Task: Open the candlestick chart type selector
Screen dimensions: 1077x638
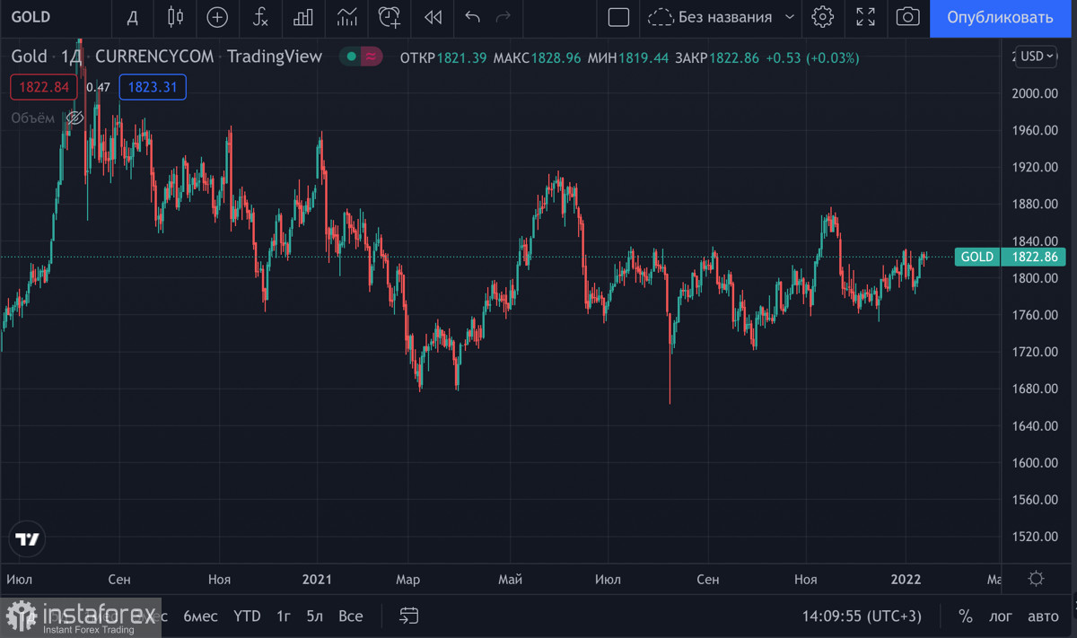Action: coord(175,17)
